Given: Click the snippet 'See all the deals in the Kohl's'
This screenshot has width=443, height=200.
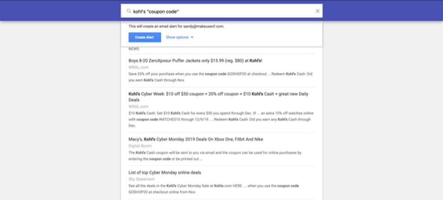Looking at the screenshot, I should 214,189.
